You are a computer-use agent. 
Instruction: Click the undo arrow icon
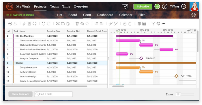[44, 24]
